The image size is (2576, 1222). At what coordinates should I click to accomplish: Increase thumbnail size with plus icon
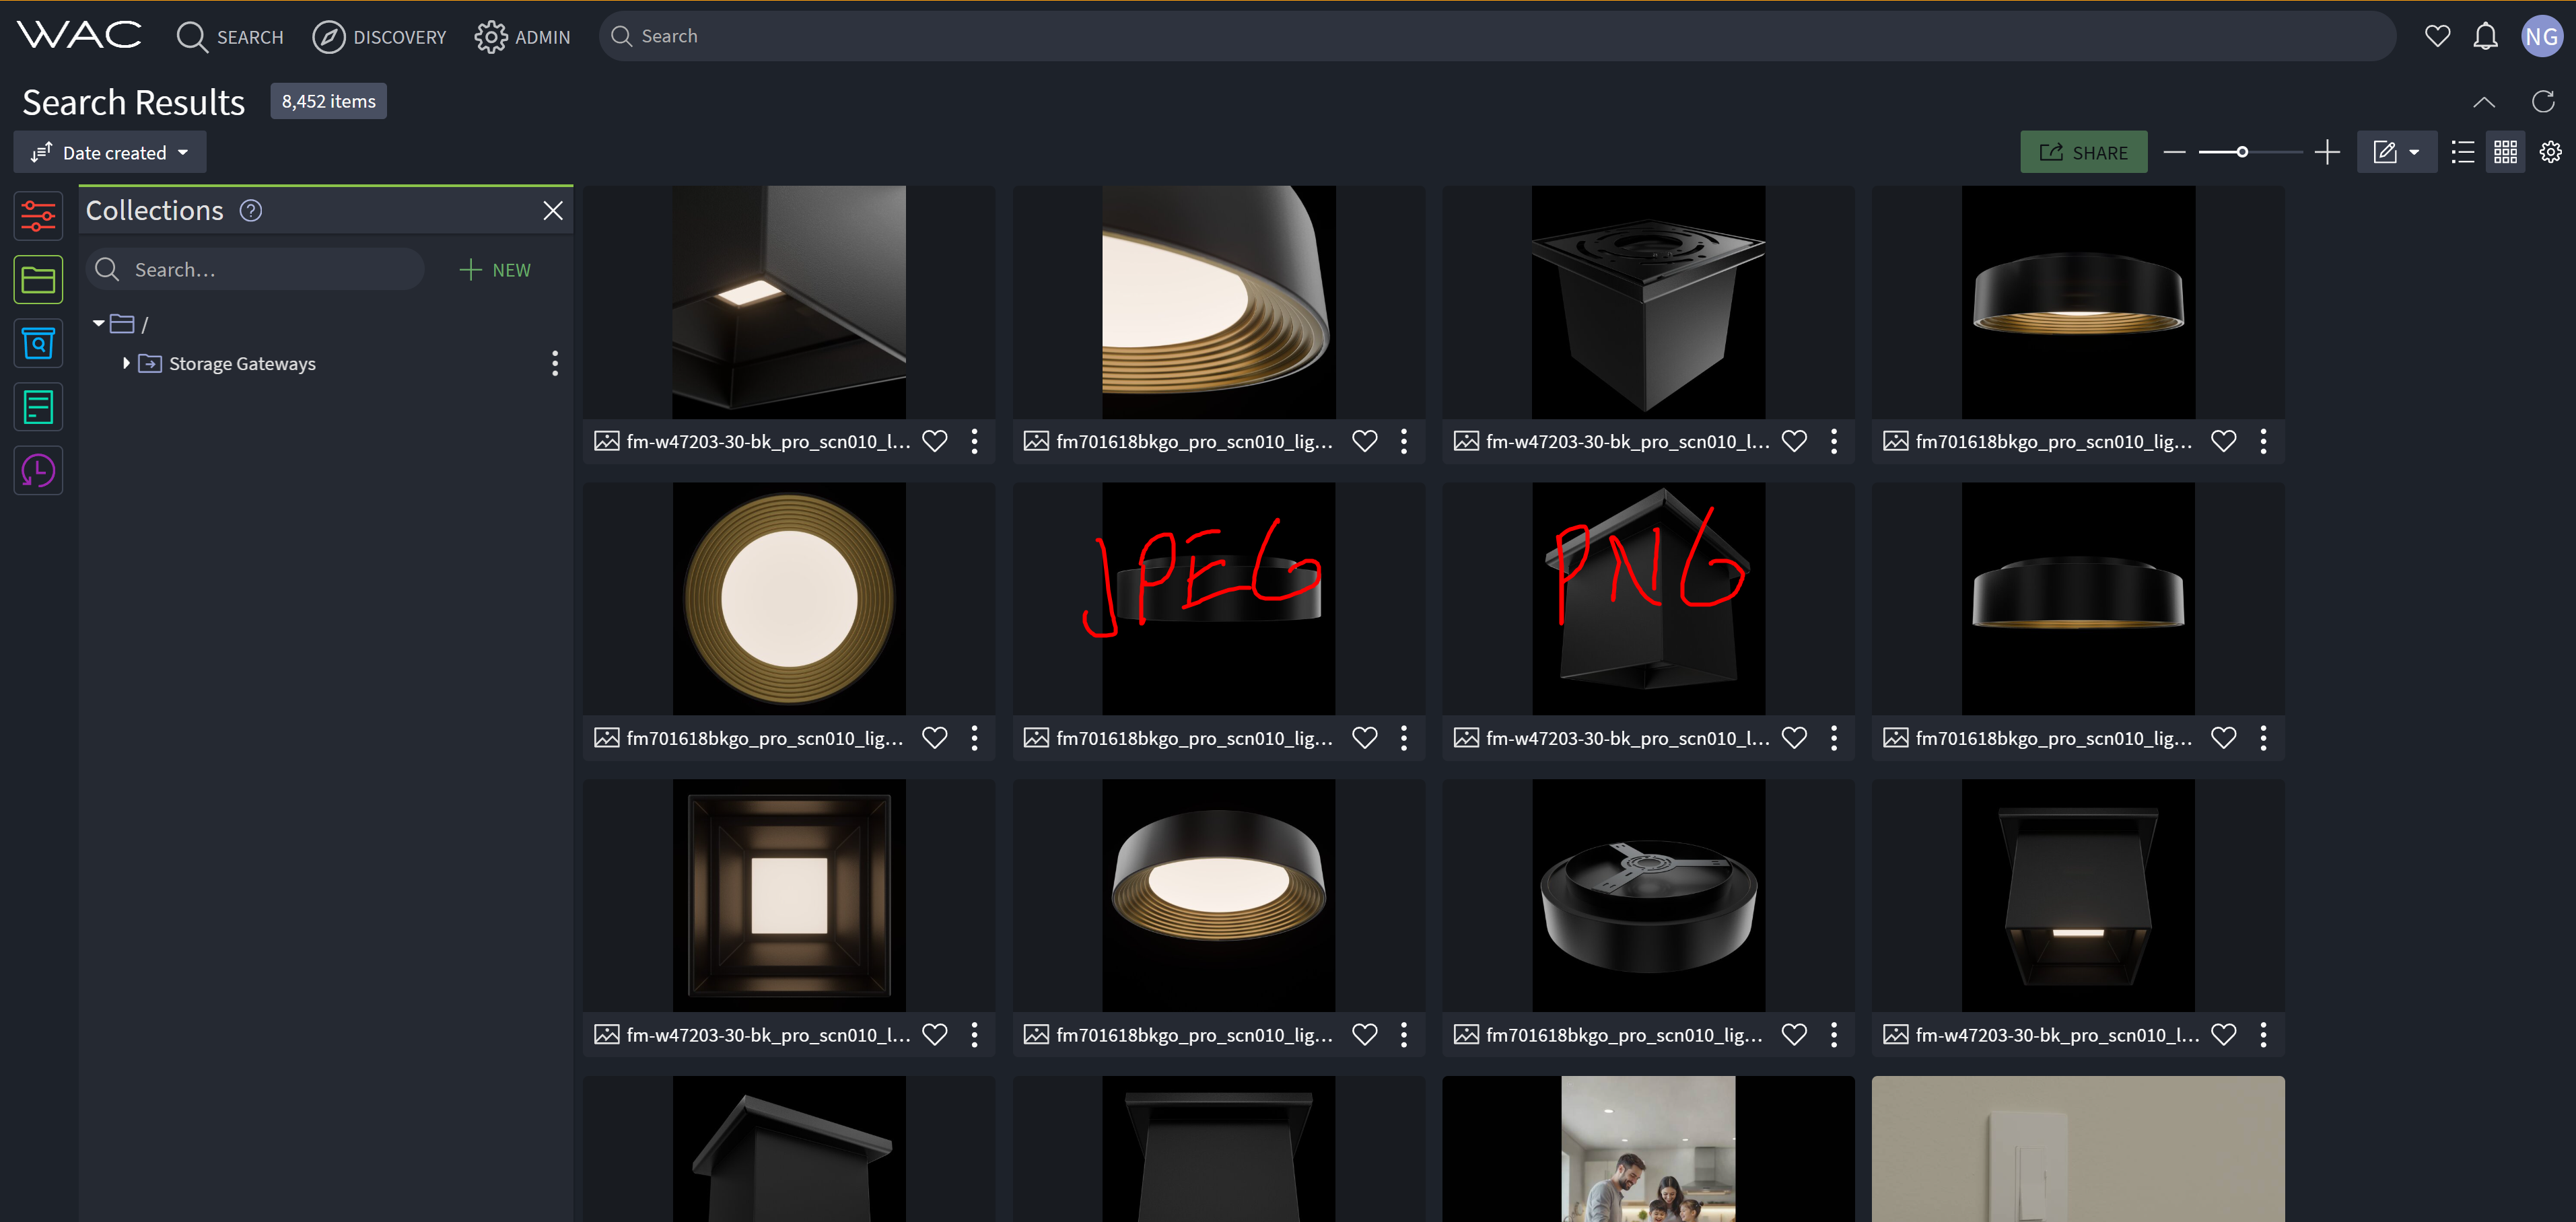point(2327,152)
